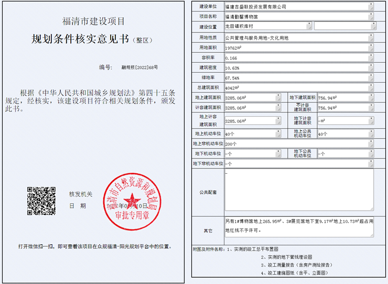This screenshot has height=284, width=388.
Task: Click the 地下计容建筑面积 field
Action: click(346, 121)
